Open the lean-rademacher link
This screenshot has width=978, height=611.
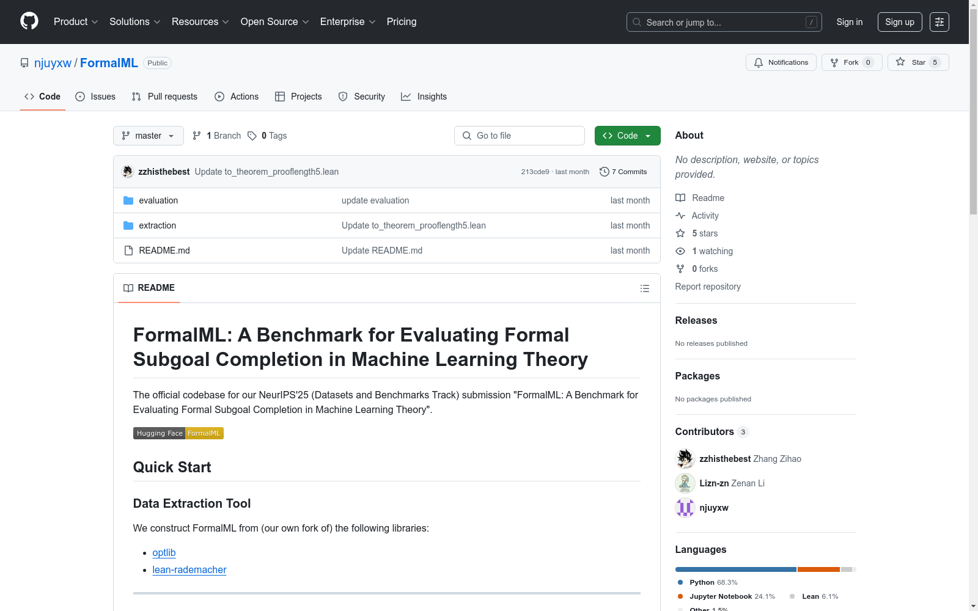pos(189,569)
